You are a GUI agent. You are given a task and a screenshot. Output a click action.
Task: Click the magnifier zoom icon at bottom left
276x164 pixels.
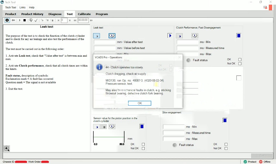tap(7, 148)
